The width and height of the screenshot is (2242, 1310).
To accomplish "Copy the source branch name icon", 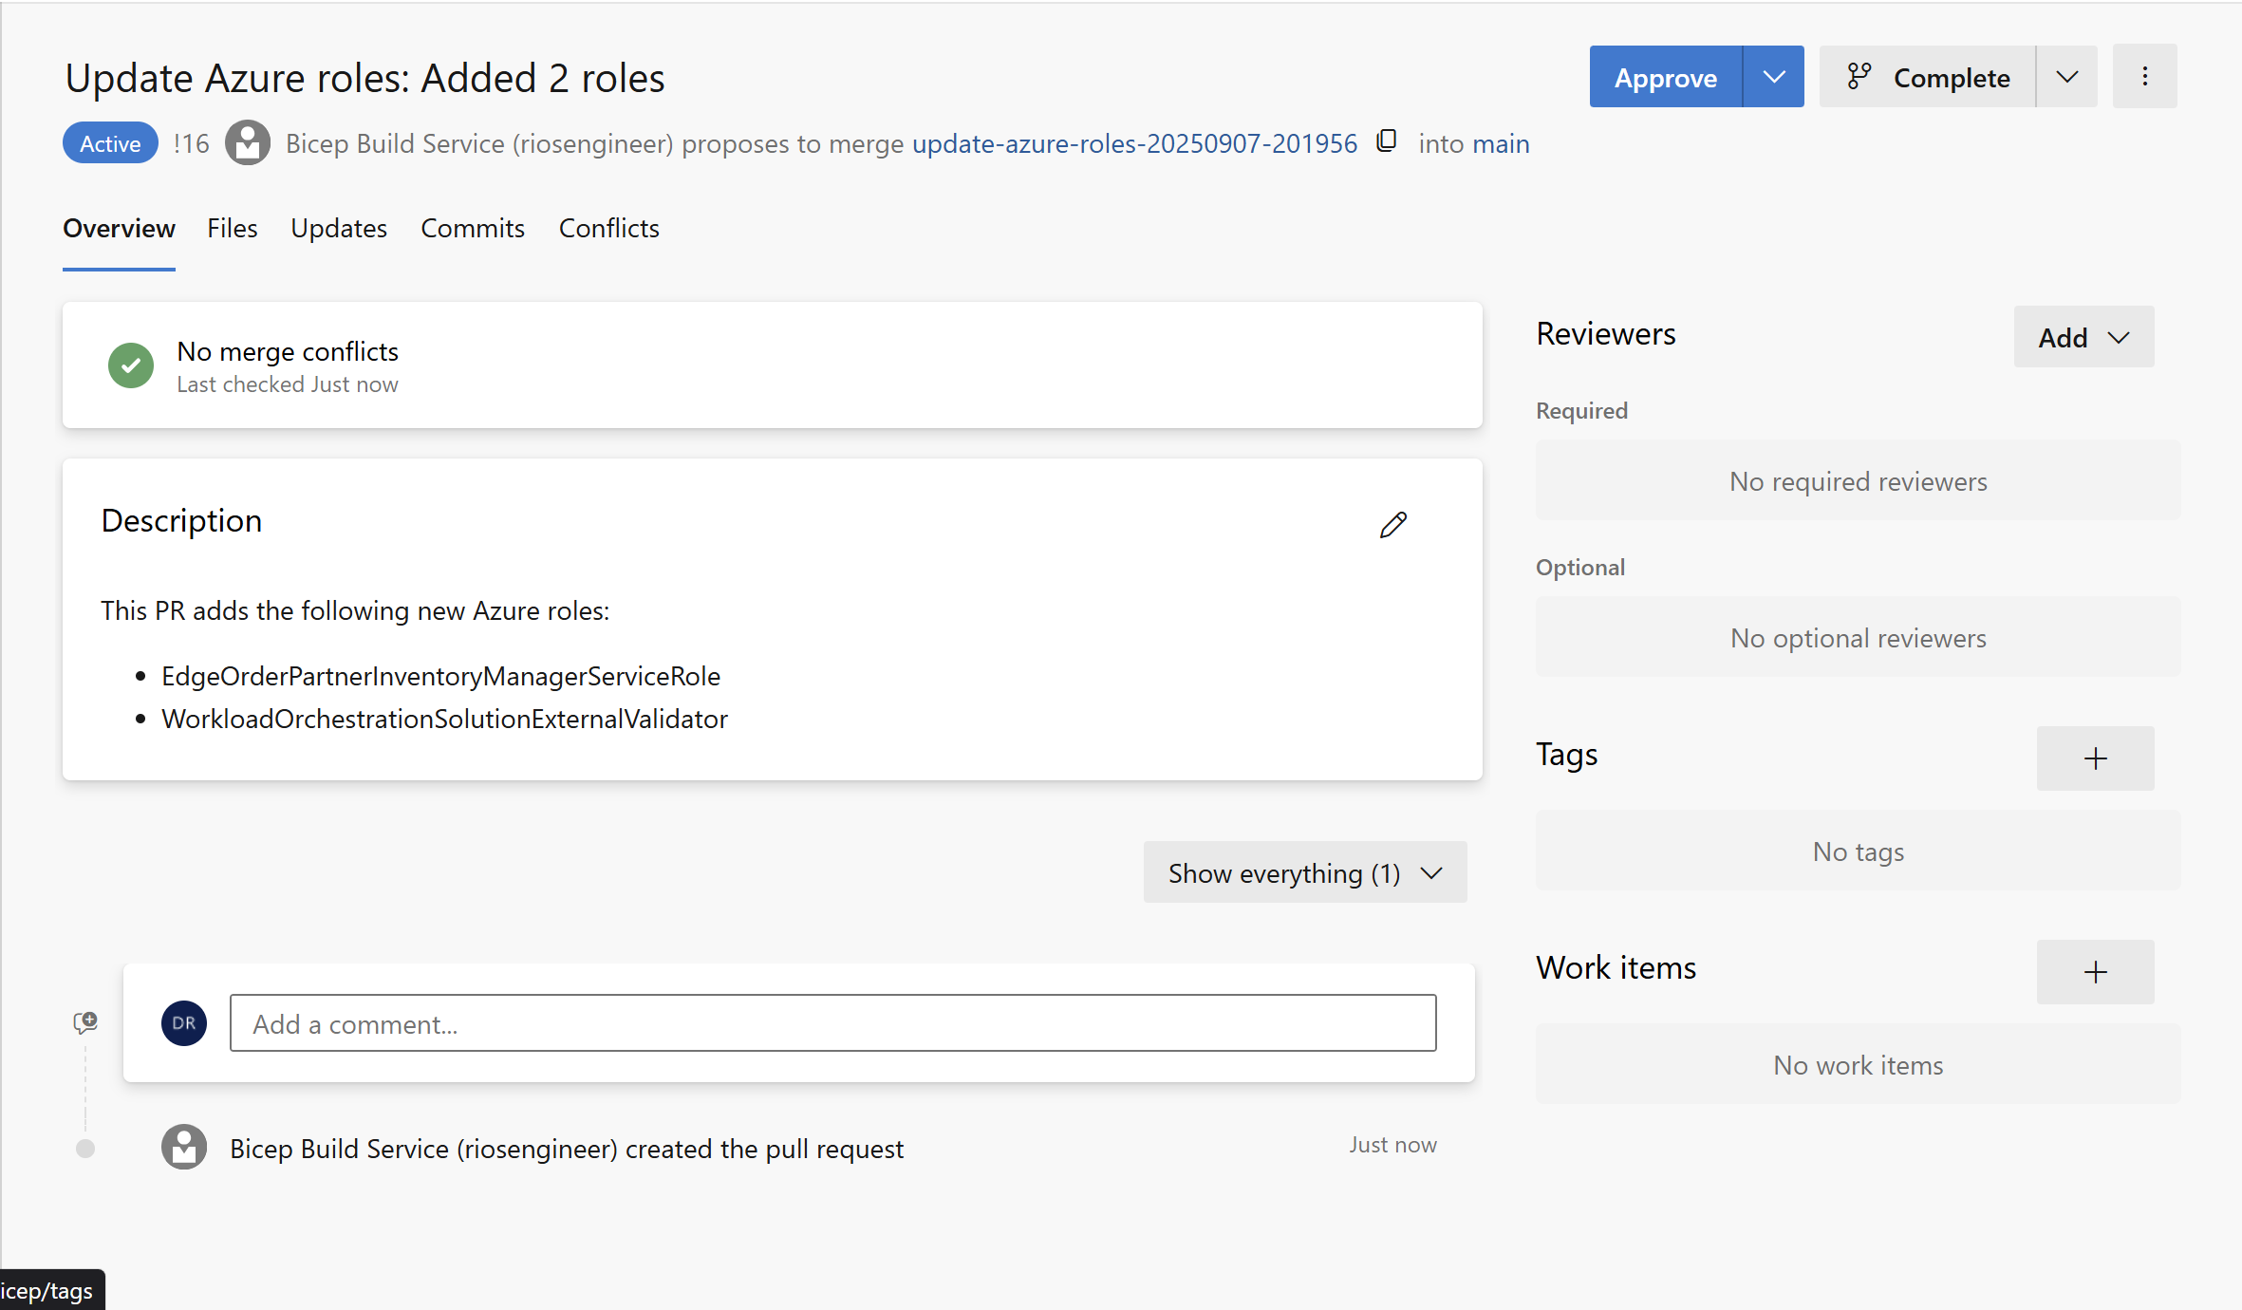I will click(1387, 141).
